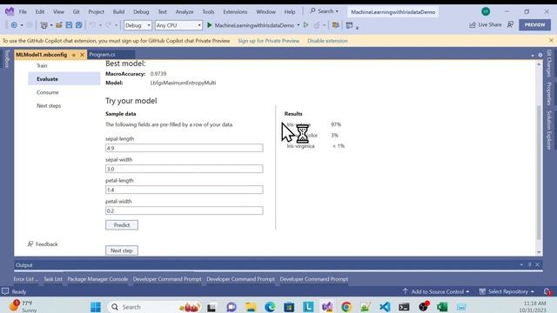Click the Disable extension link
Screen dimensions: 557x313
pos(327,41)
